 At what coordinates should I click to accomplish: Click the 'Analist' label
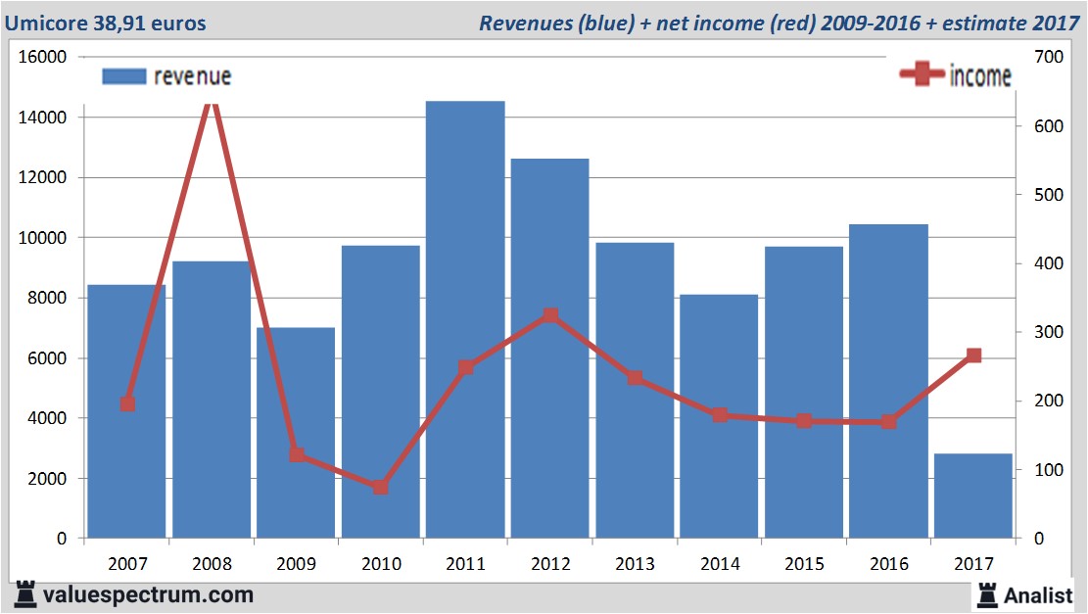click(x=1038, y=595)
